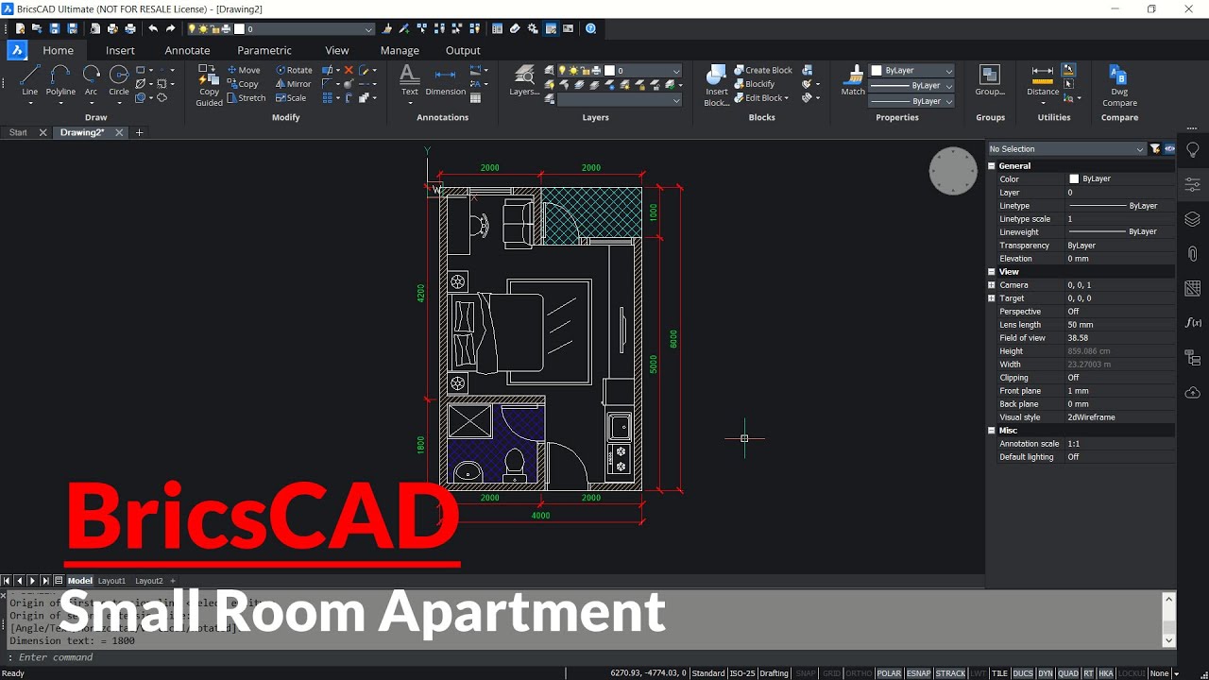
Task: Toggle ESNAP in the status bar
Action: 918,673
